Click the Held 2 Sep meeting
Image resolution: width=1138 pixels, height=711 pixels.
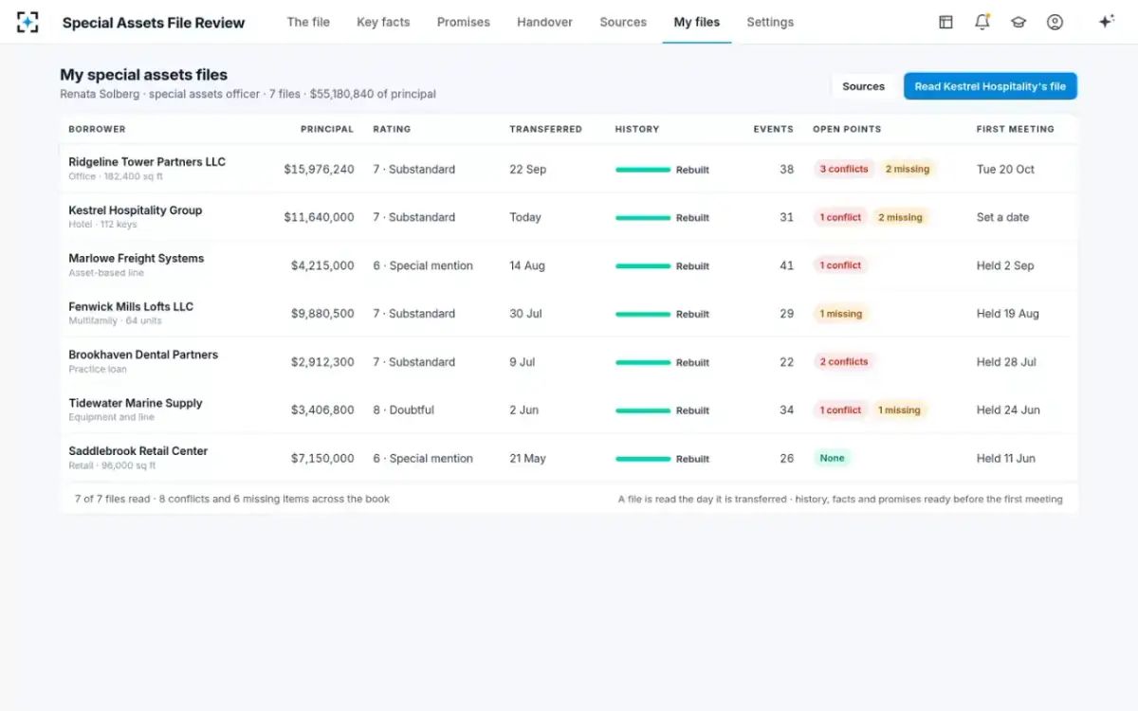tap(1005, 265)
